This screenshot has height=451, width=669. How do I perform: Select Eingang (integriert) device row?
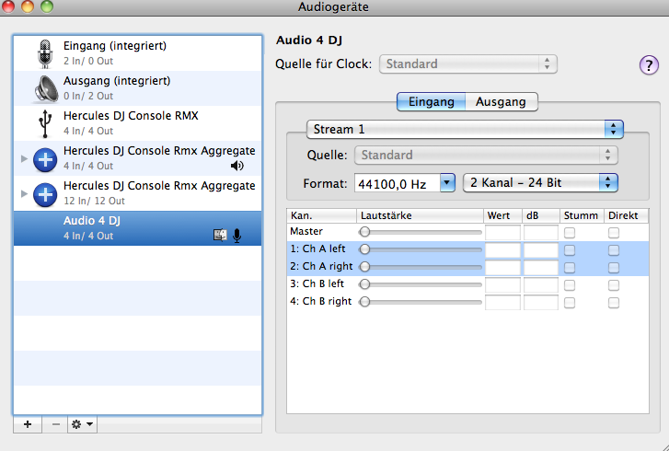click(x=138, y=53)
